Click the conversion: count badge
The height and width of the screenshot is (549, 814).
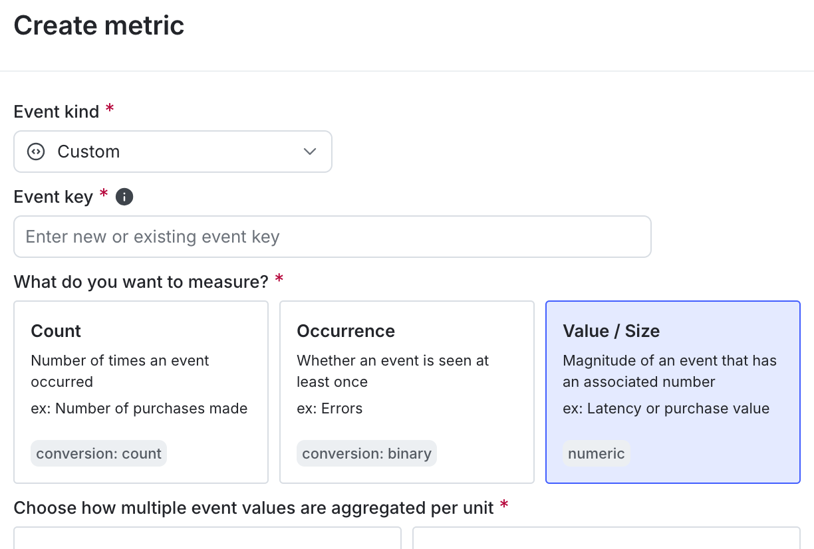(98, 453)
